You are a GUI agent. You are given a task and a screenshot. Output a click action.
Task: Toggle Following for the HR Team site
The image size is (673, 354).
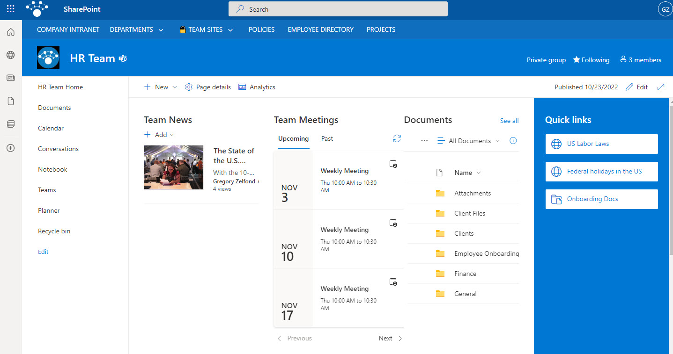coord(591,60)
